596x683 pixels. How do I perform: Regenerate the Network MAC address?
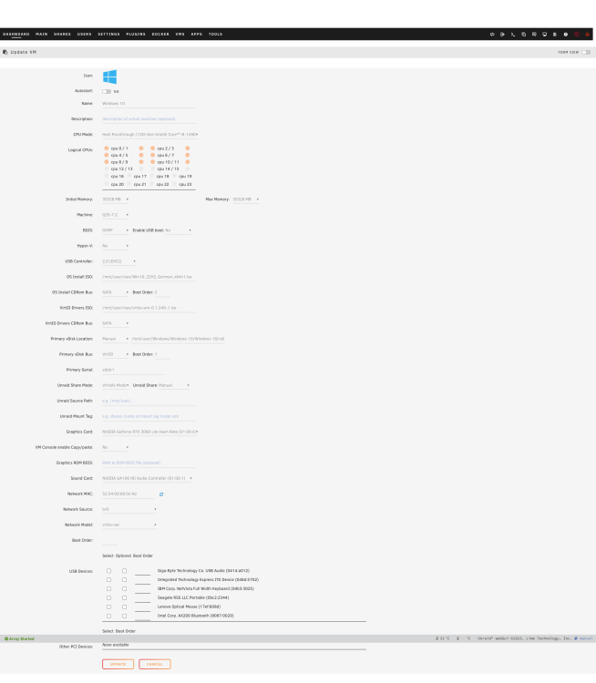(x=161, y=494)
